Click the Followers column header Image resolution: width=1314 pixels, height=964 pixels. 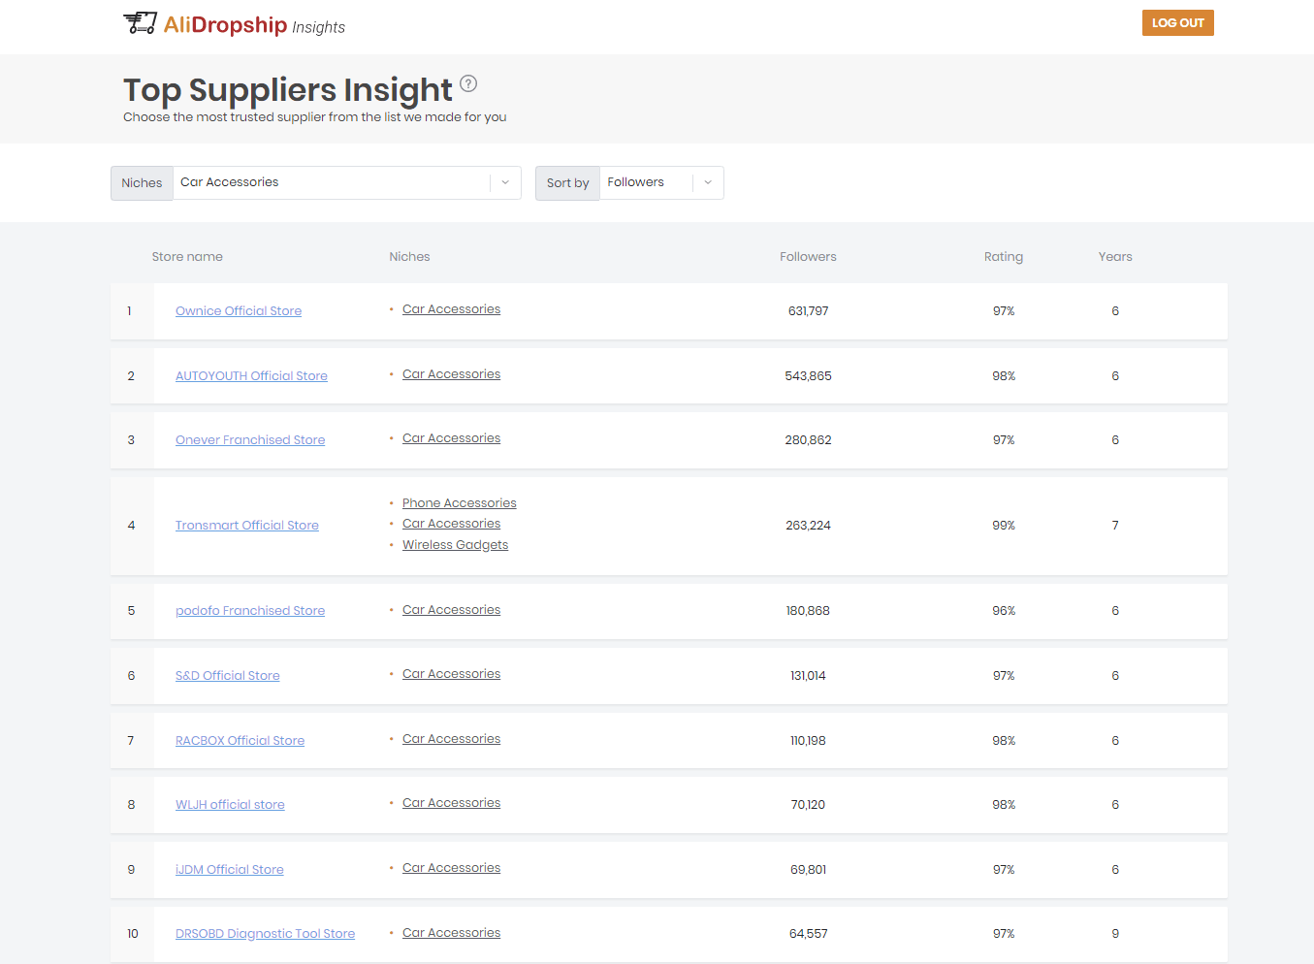[808, 256]
